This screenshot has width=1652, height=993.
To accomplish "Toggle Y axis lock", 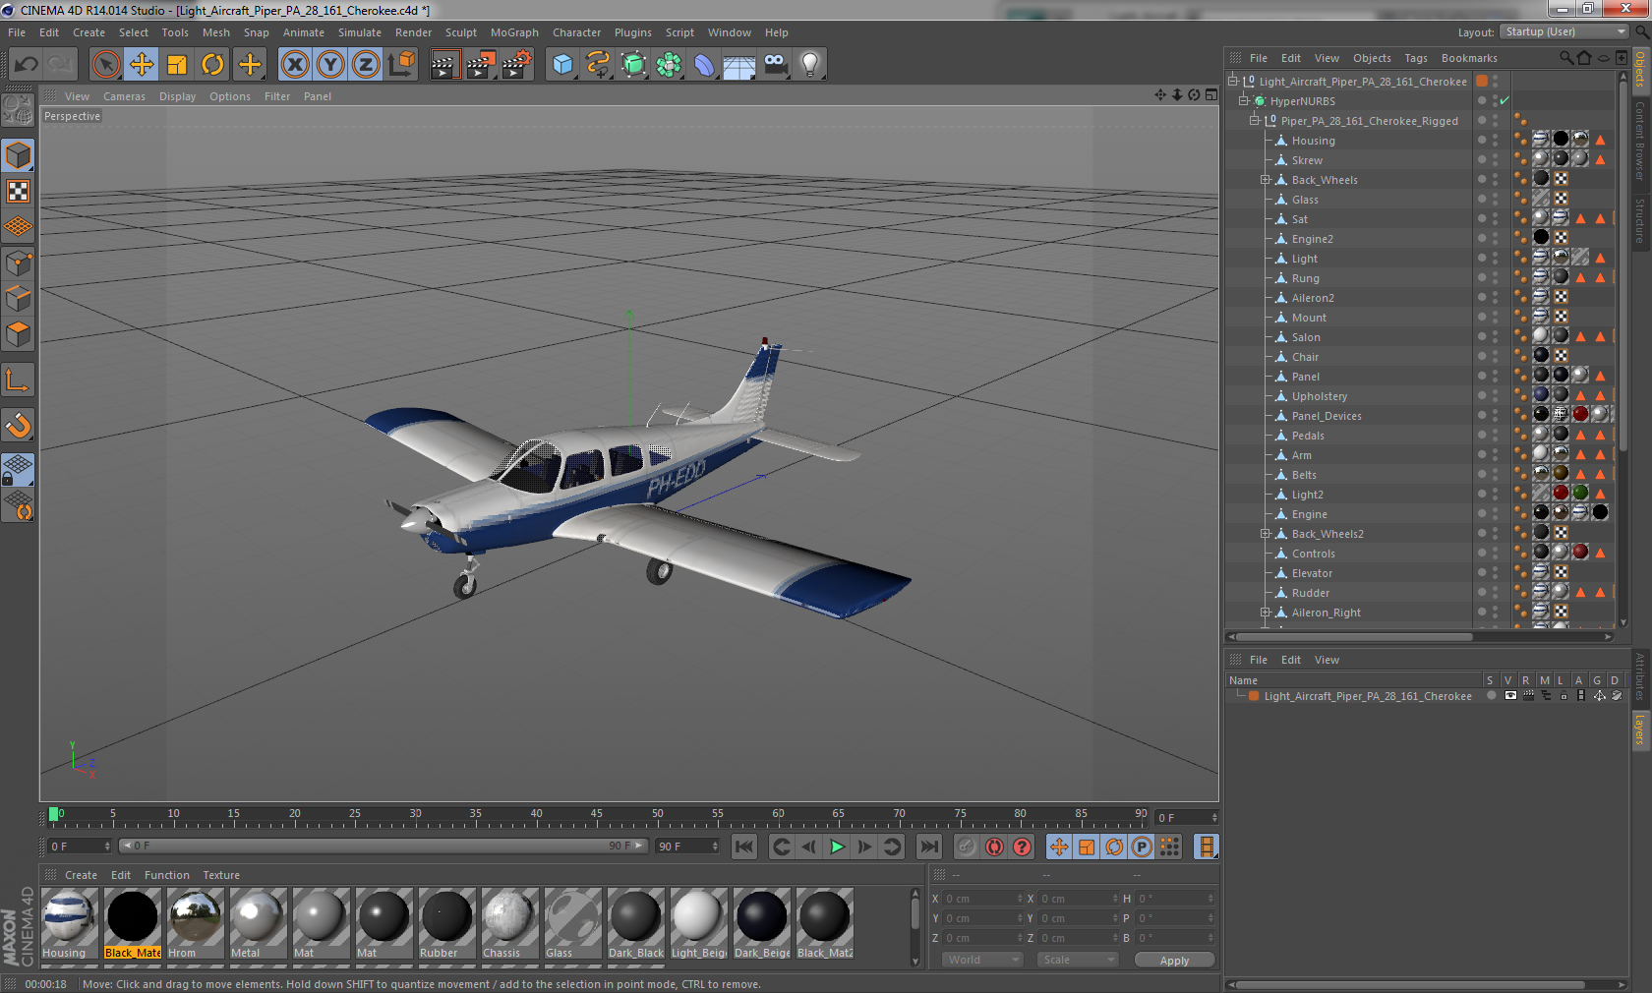I will coord(330,65).
